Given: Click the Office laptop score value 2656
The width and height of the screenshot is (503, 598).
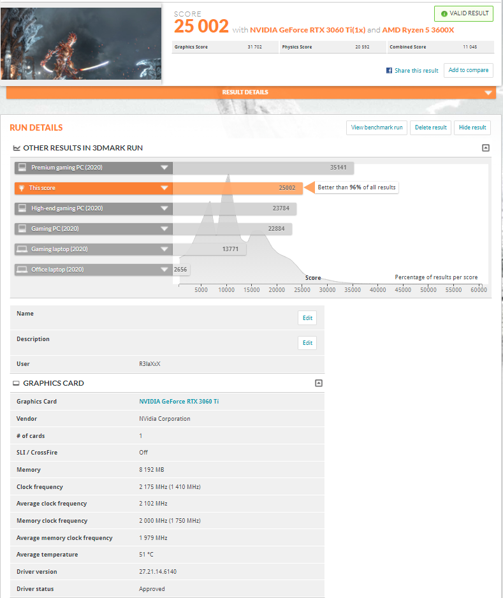Looking at the screenshot, I should pos(180,269).
